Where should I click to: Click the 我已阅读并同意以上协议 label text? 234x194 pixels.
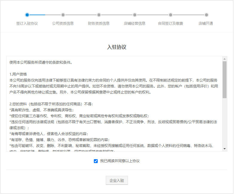click(120, 161)
